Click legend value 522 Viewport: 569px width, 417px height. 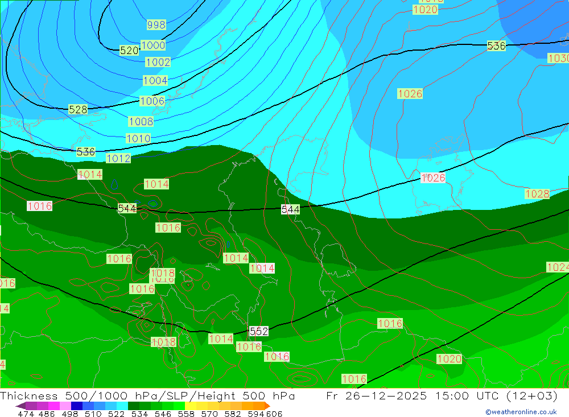[116, 414]
